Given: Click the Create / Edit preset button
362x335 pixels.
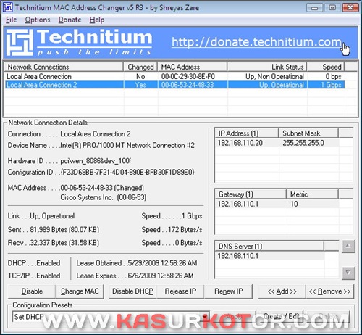Looking at the screenshot, I should tap(279, 316).
